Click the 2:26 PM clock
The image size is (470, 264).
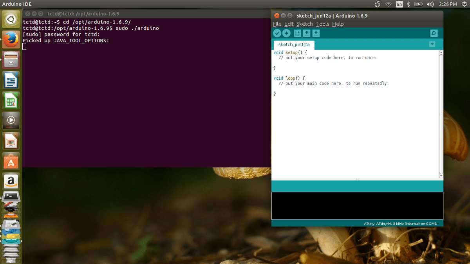448,4
